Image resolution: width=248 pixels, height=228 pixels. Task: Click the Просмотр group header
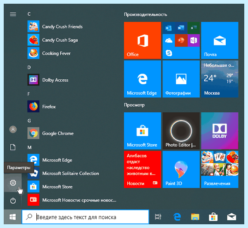(x=134, y=105)
